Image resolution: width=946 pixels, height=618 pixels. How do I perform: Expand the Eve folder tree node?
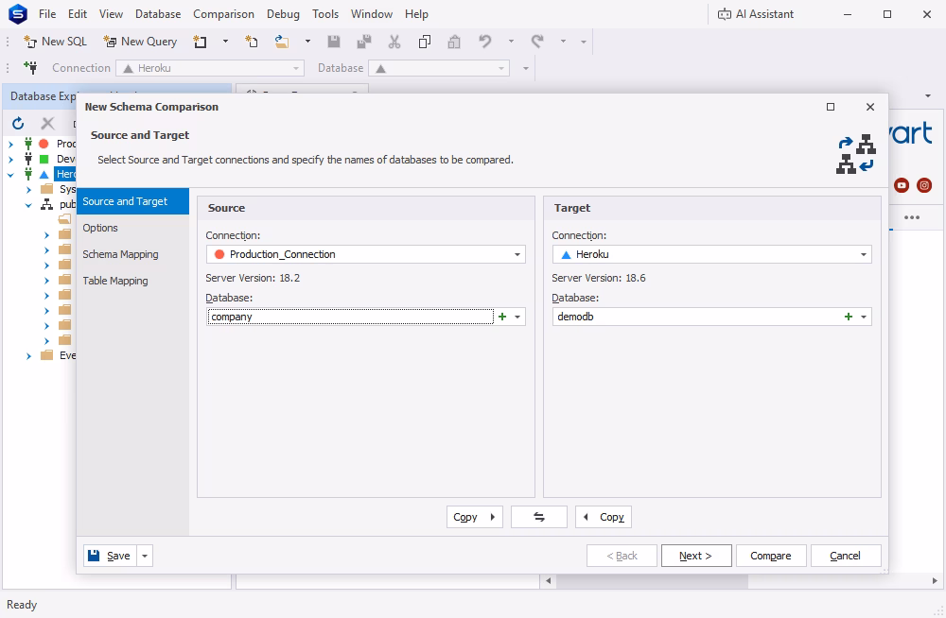tap(28, 355)
